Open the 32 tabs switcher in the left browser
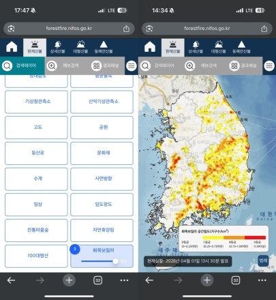Viewport: 276px width, 300px height. click(97, 280)
